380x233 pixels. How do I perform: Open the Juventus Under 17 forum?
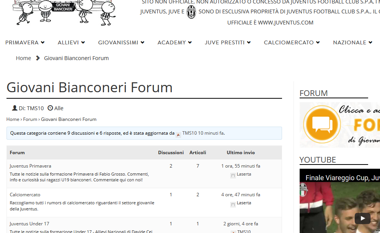pyautogui.click(x=29, y=224)
